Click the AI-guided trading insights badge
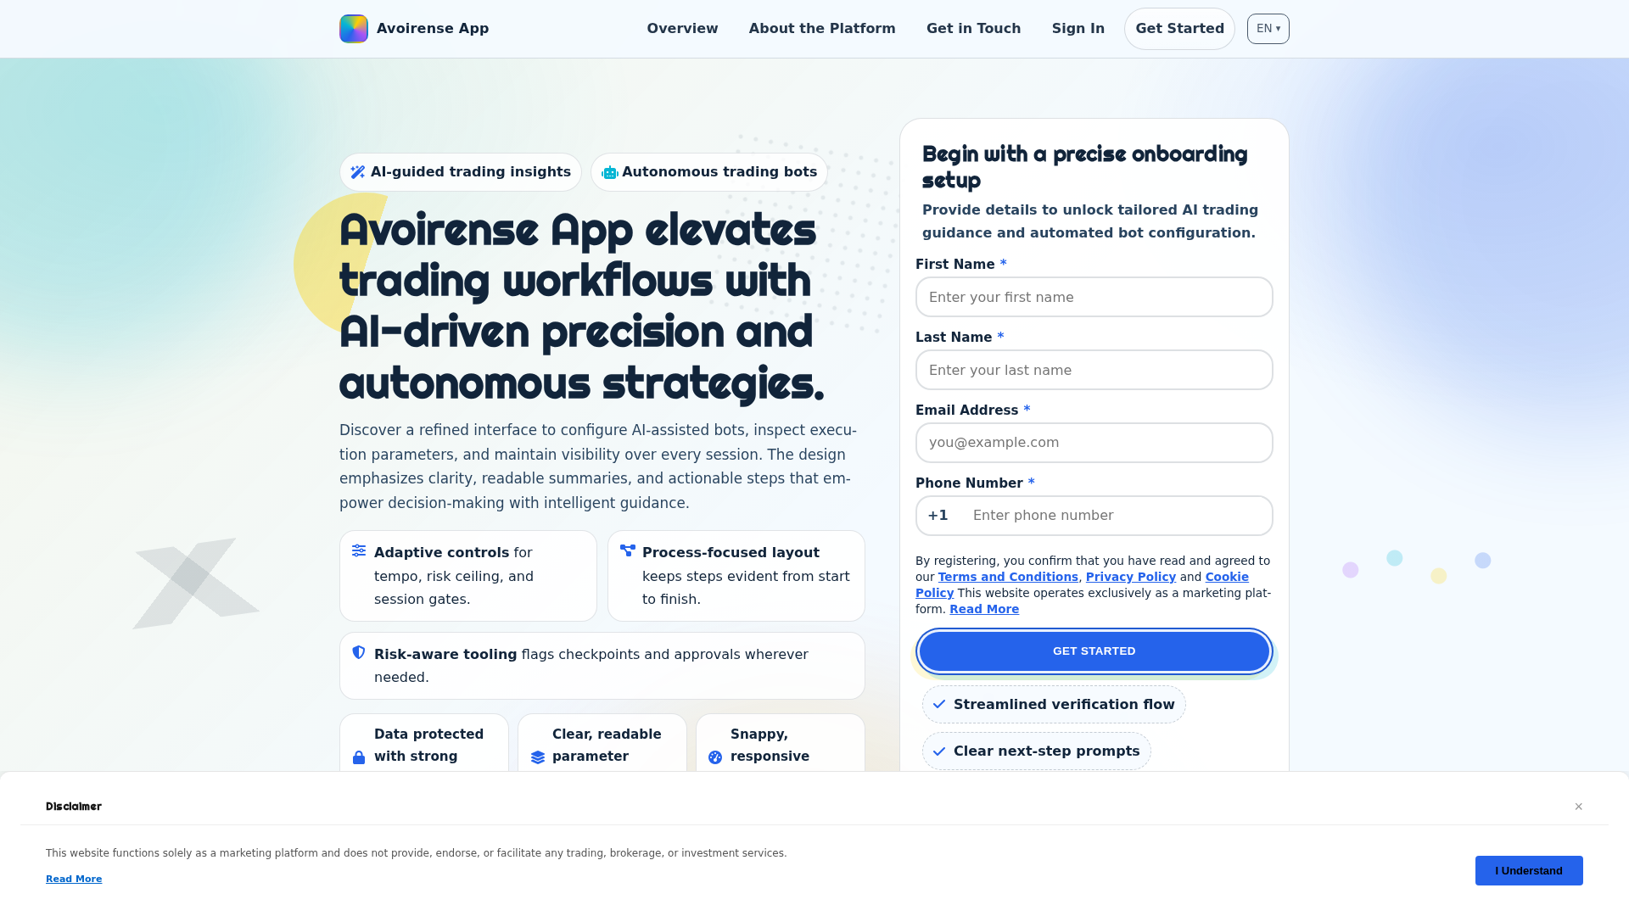Viewport: 1629px width, 916px height. pos(461,172)
